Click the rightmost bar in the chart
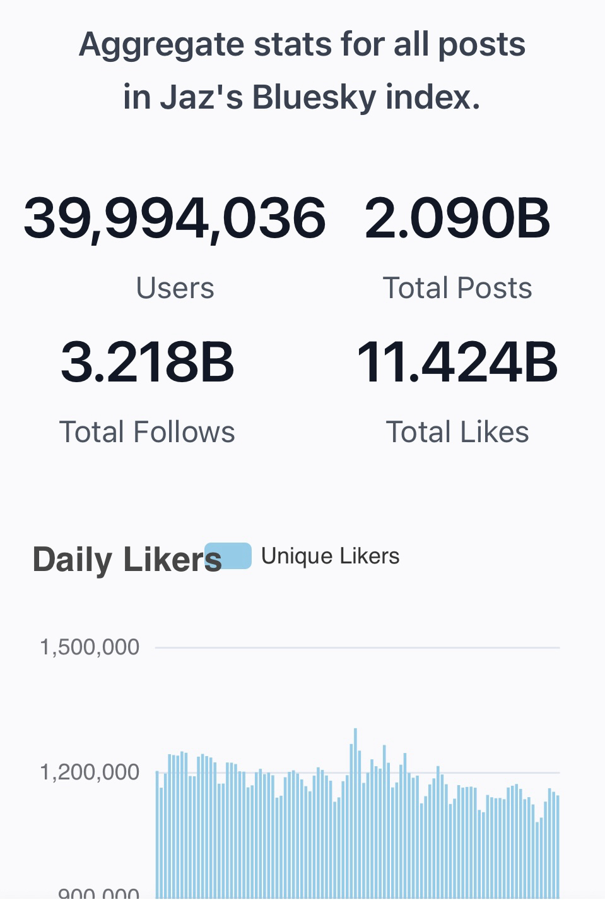The image size is (605, 902). (558, 846)
